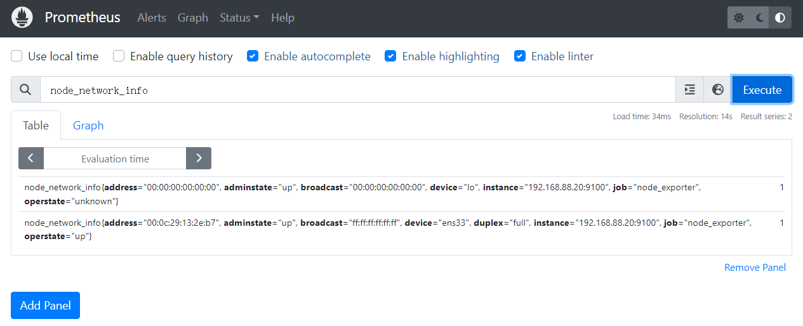Click the Remove Panel link
803x326 pixels.
pos(755,268)
